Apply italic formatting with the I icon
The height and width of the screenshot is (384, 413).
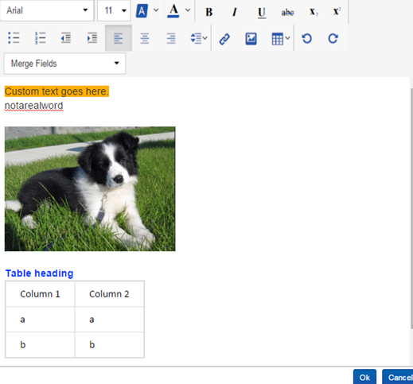[235, 12]
